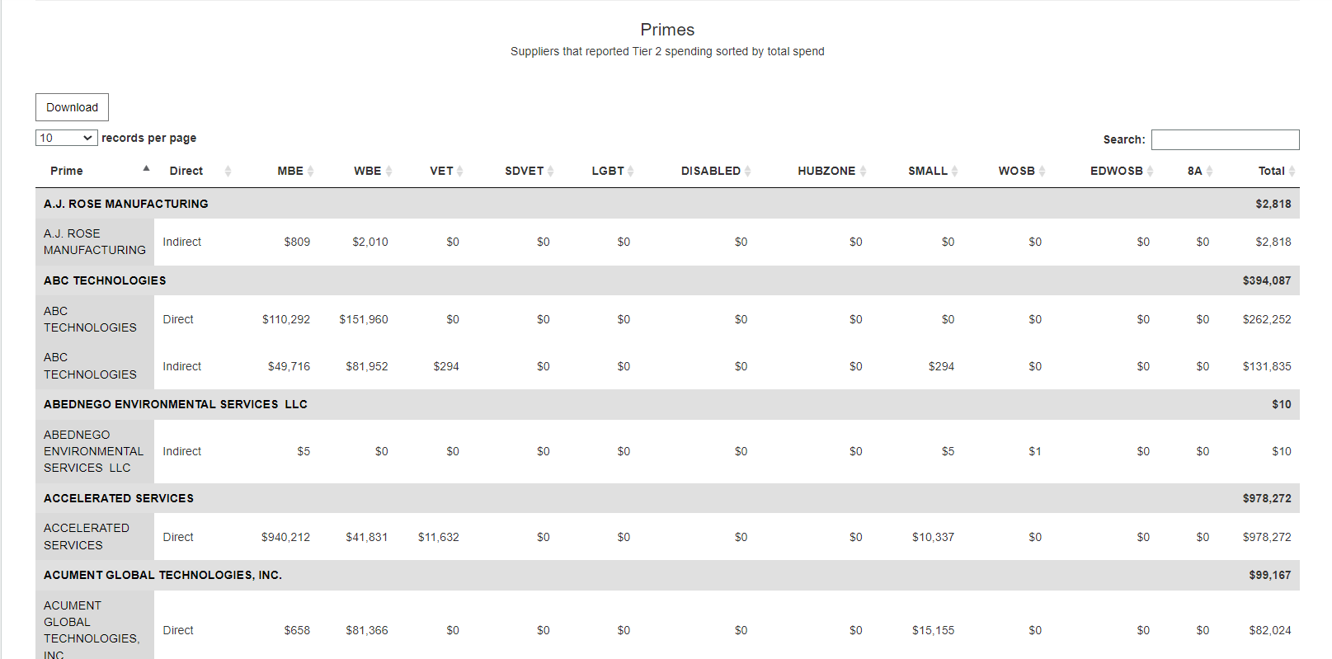Click the 8A column sort icon
The image size is (1332, 659).
pyautogui.click(x=1209, y=171)
